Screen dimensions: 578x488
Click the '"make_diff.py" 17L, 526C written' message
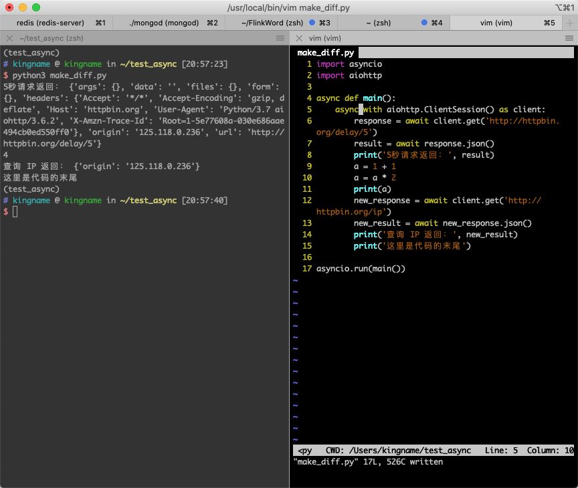tap(368, 462)
